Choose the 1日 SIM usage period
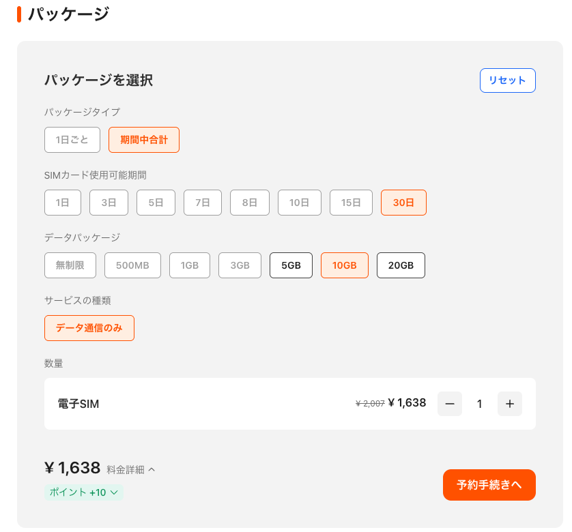Image resolution: width=572 pixels, height=532 pixels. point(62,202)
